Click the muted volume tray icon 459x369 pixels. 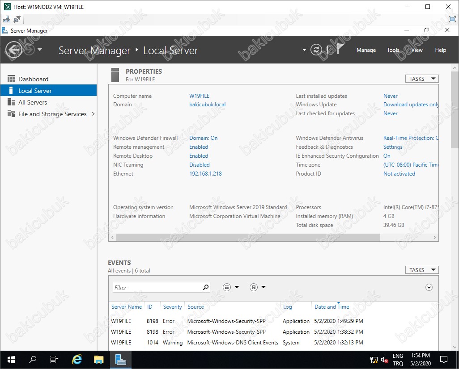coord(384,360)
